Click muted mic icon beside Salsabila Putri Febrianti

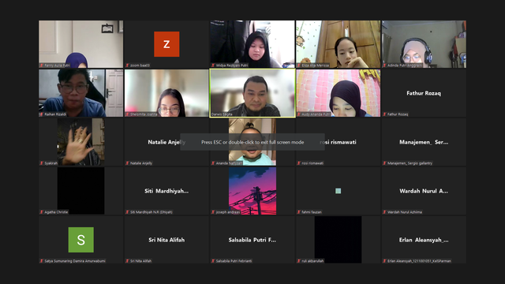tap(213, 261)
